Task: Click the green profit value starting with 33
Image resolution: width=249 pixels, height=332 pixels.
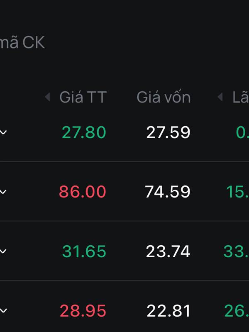Action: [236, 251]
